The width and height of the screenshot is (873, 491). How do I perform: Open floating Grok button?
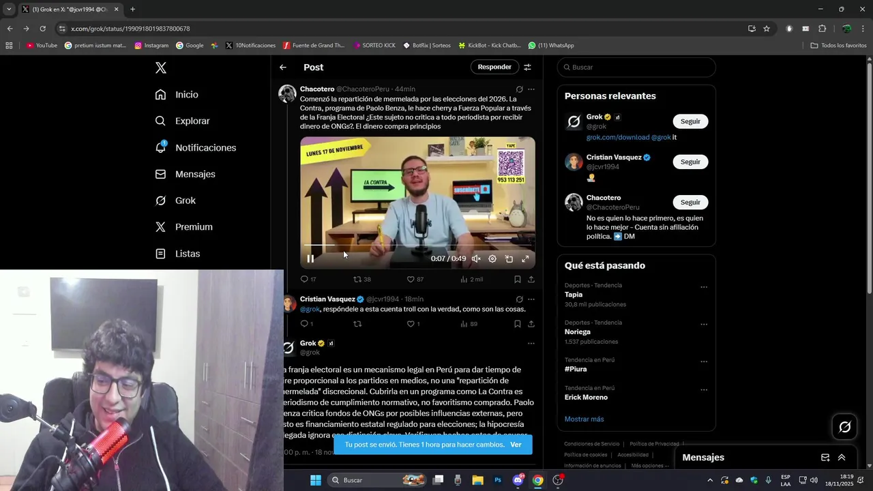pyautogui.click(x=845, y=427)
